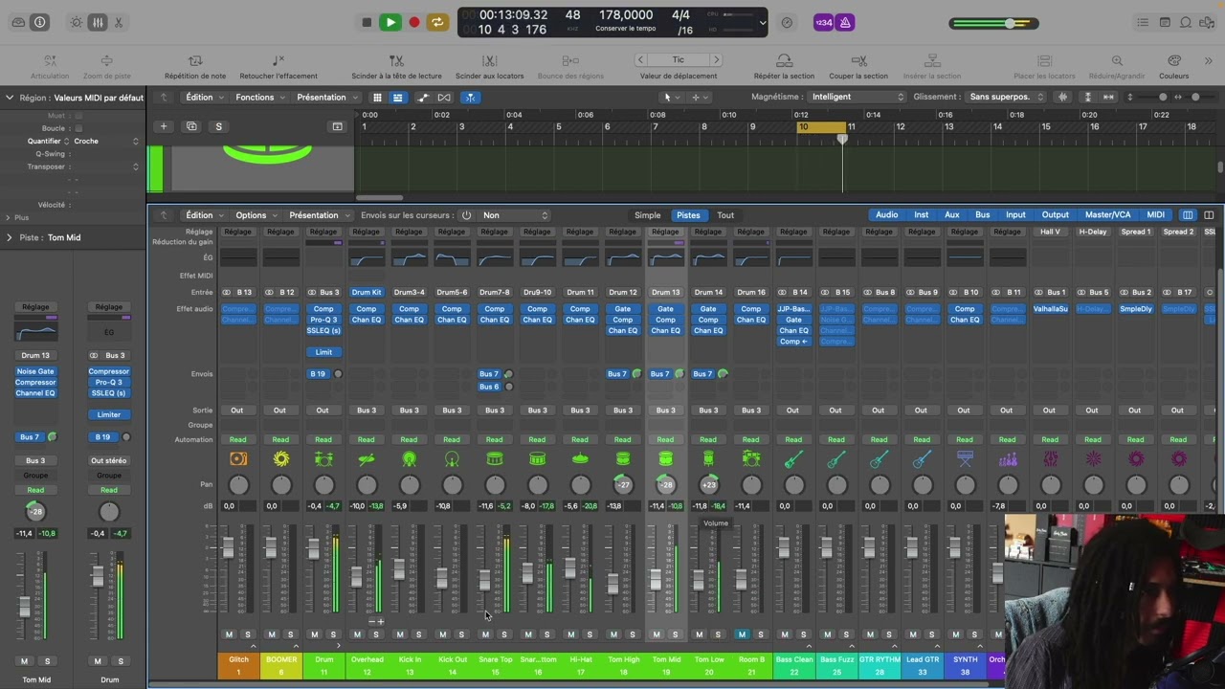The width and height of the screenshot is (1225, 689).
Task: Open the Editors scissors icon in control bar
Action: [119, 22]
